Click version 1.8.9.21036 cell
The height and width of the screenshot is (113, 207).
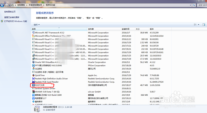pyautogui.click(x=155, y=85)
